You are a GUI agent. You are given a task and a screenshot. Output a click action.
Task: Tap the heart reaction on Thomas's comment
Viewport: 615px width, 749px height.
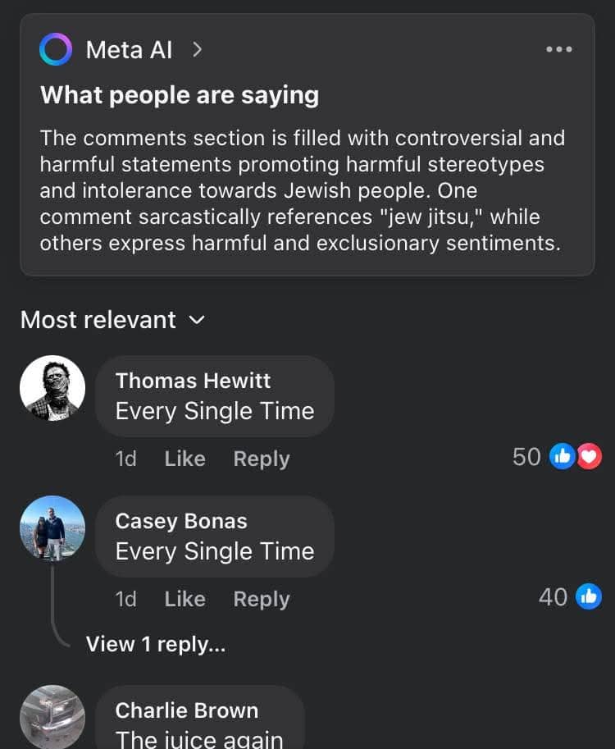click(590, 457)
